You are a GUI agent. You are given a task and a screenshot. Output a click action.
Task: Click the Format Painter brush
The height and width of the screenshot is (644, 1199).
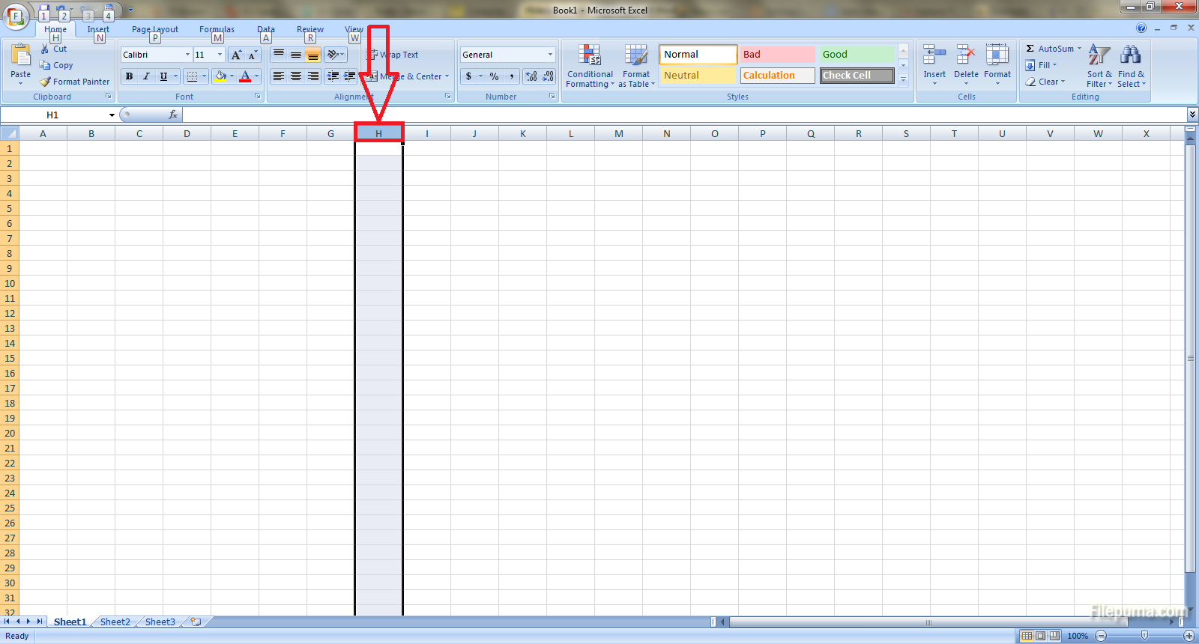click(x=46, y=82)
